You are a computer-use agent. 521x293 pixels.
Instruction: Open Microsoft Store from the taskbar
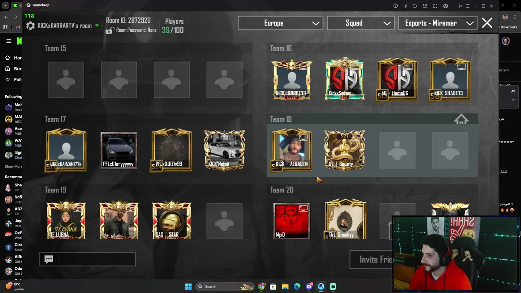(273, 286)
